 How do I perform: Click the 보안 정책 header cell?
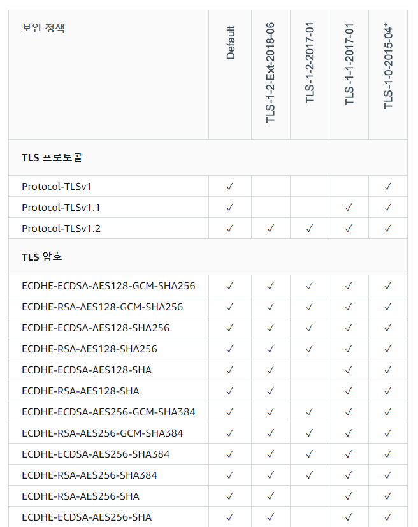[43, 28]
